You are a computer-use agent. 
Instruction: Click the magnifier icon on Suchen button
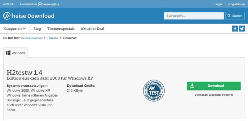pyautogui.click(x=229, y=16)
